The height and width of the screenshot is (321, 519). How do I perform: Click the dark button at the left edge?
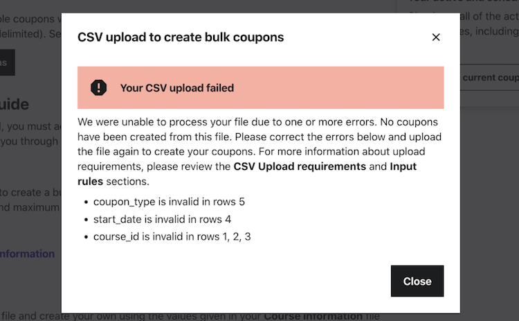[7, 62]
